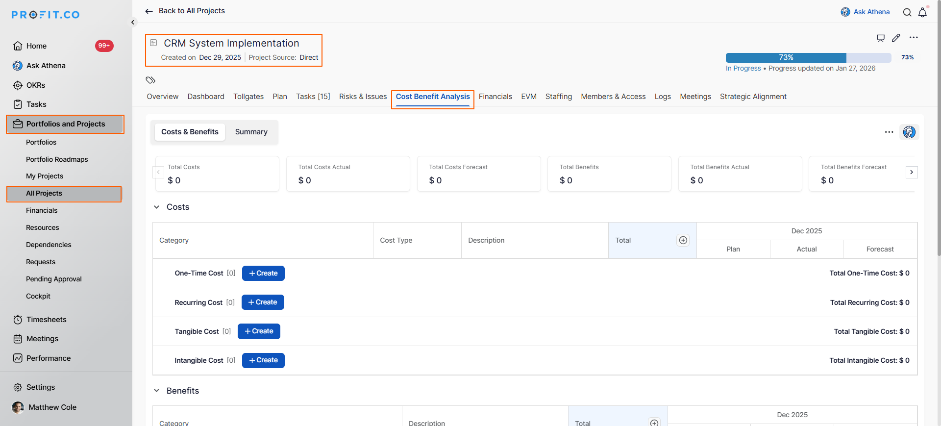Open the Financials tab
Screen dimensions: 941x426
[x=495, y=97]
